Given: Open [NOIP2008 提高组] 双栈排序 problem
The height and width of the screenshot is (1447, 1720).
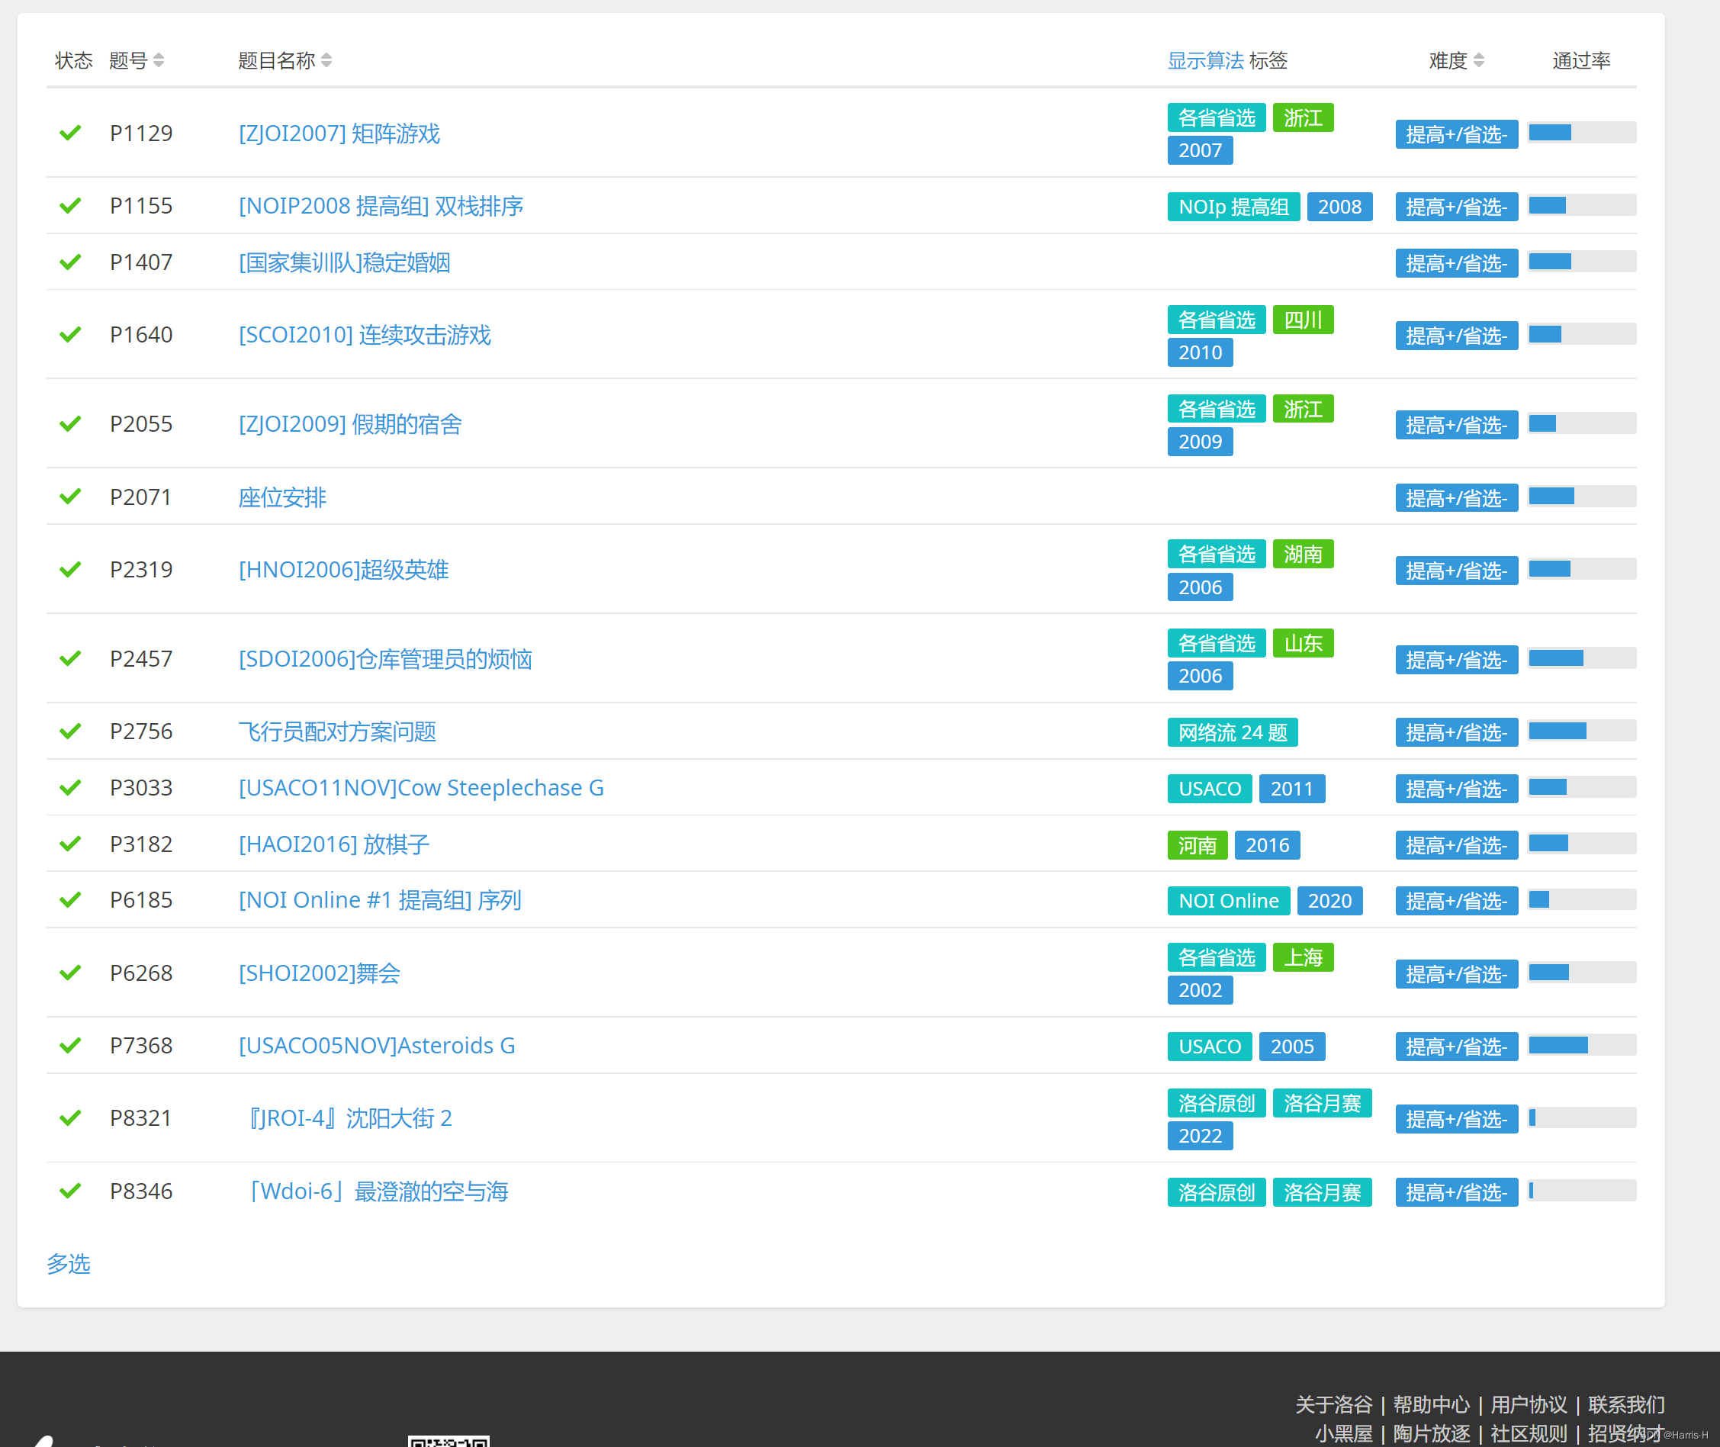Looking at the screenshot, I should tap(381, 206).
